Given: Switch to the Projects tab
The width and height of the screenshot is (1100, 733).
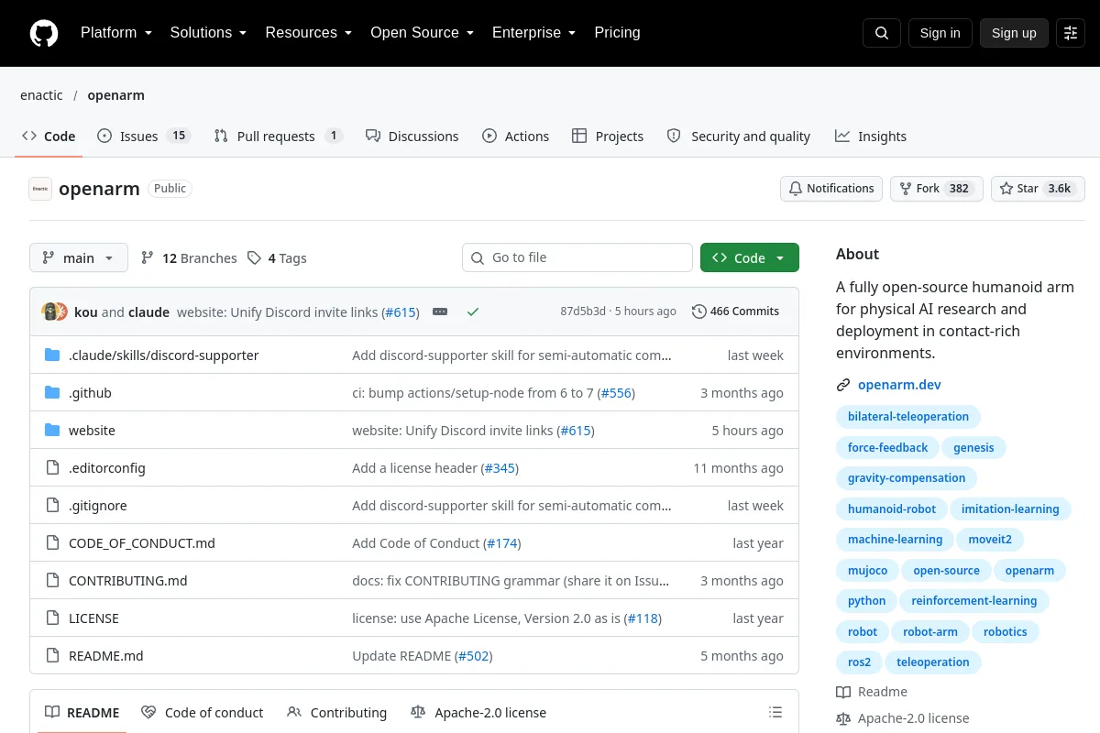Looking at the screenshot, I should coord(608,136).
